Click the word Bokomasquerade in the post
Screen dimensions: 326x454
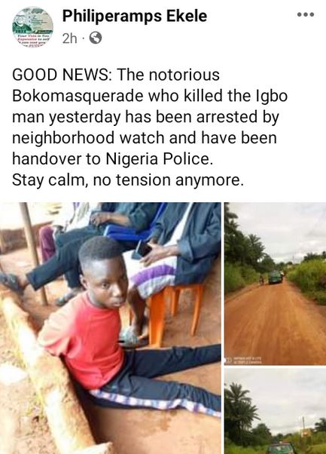point(78,96)
